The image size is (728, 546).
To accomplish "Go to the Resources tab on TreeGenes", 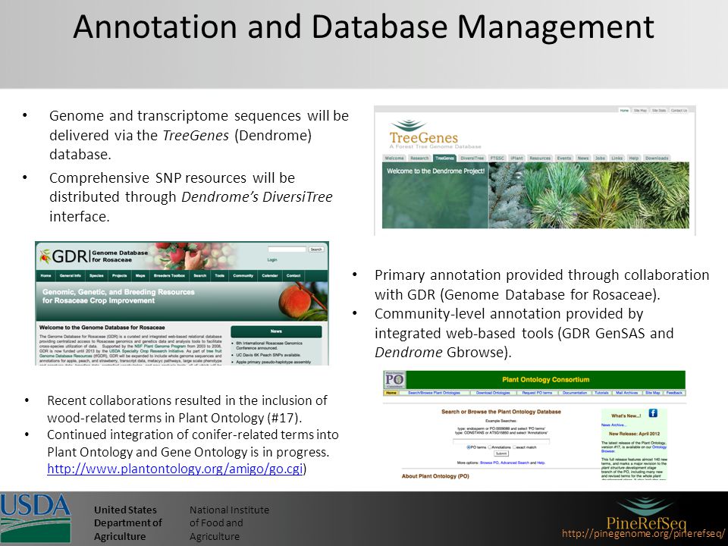I will point(540,158).
